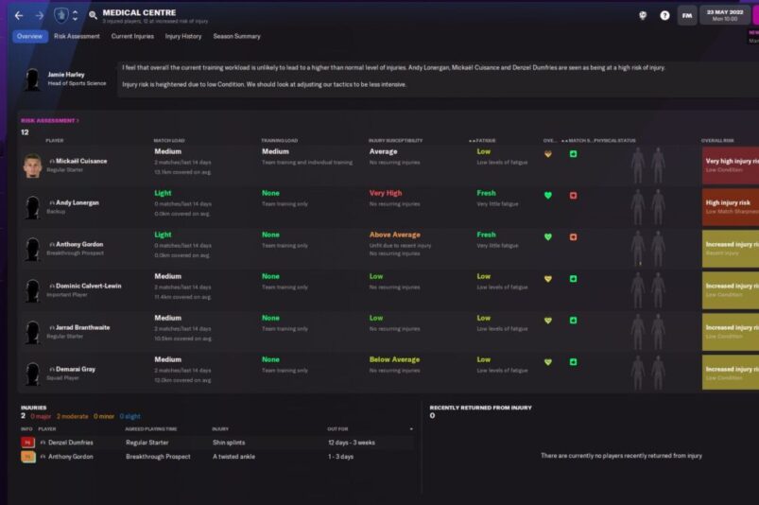Image resolution: width=759 pixels, height=505 pixels.
Task: Sort by the Match Load column
Action: [169, 140]
